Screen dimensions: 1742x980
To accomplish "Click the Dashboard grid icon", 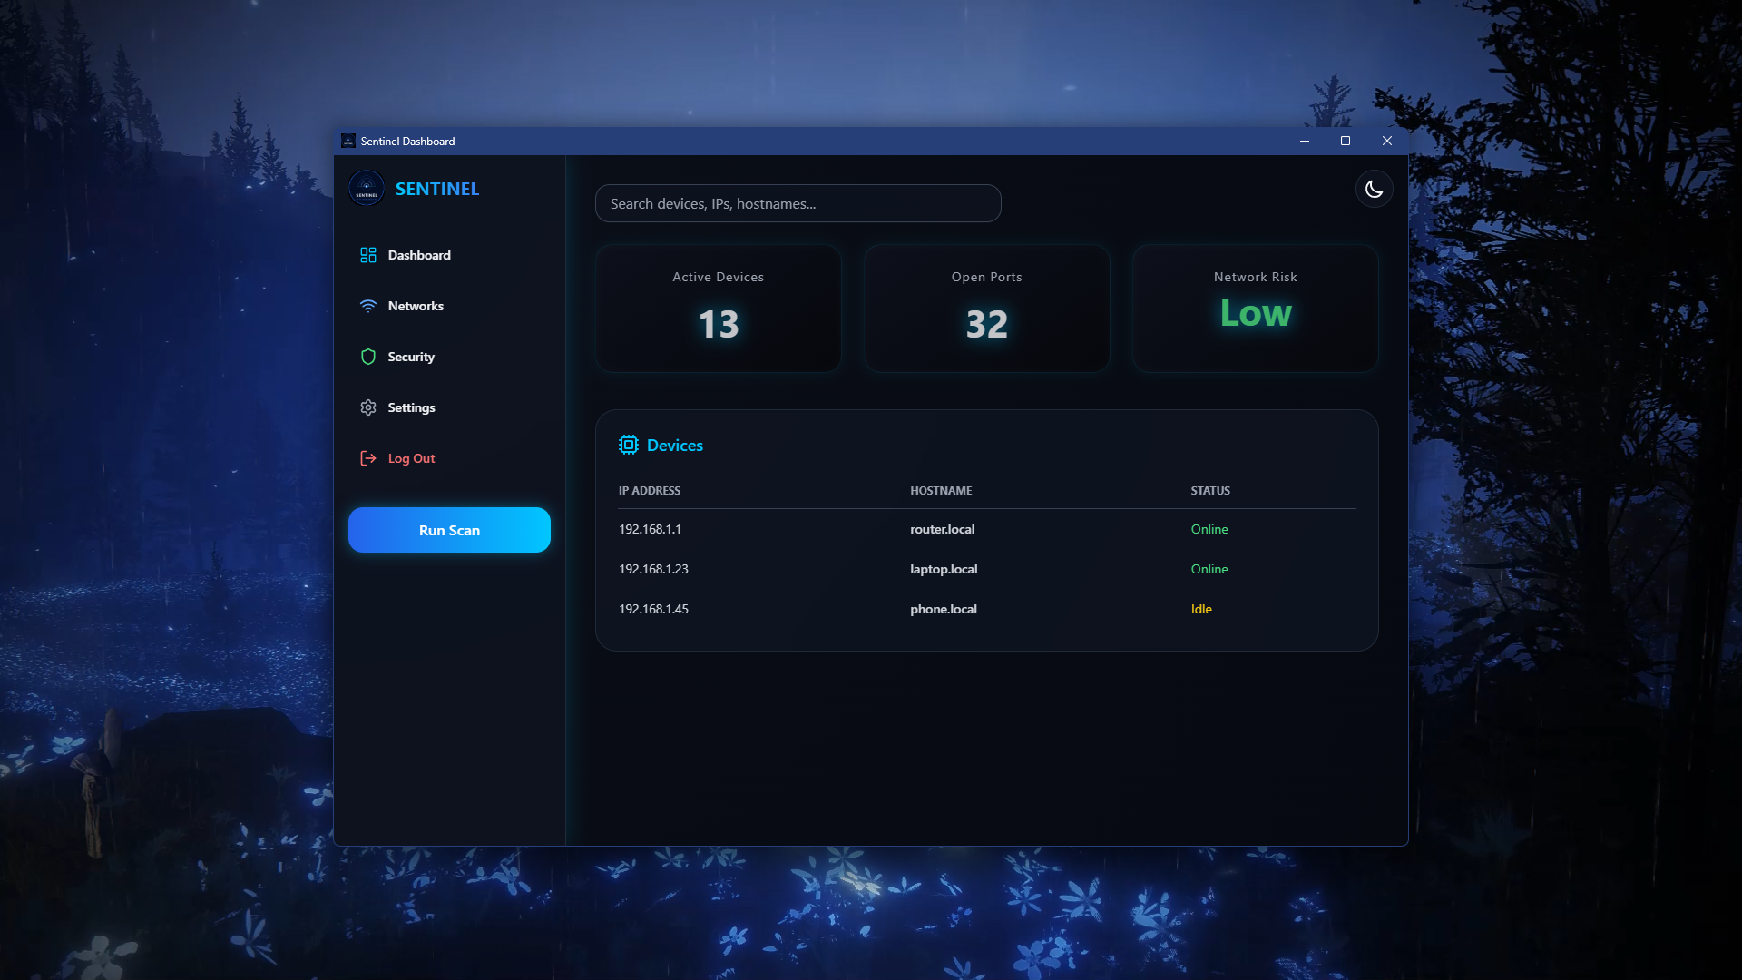I will point(367,255).
